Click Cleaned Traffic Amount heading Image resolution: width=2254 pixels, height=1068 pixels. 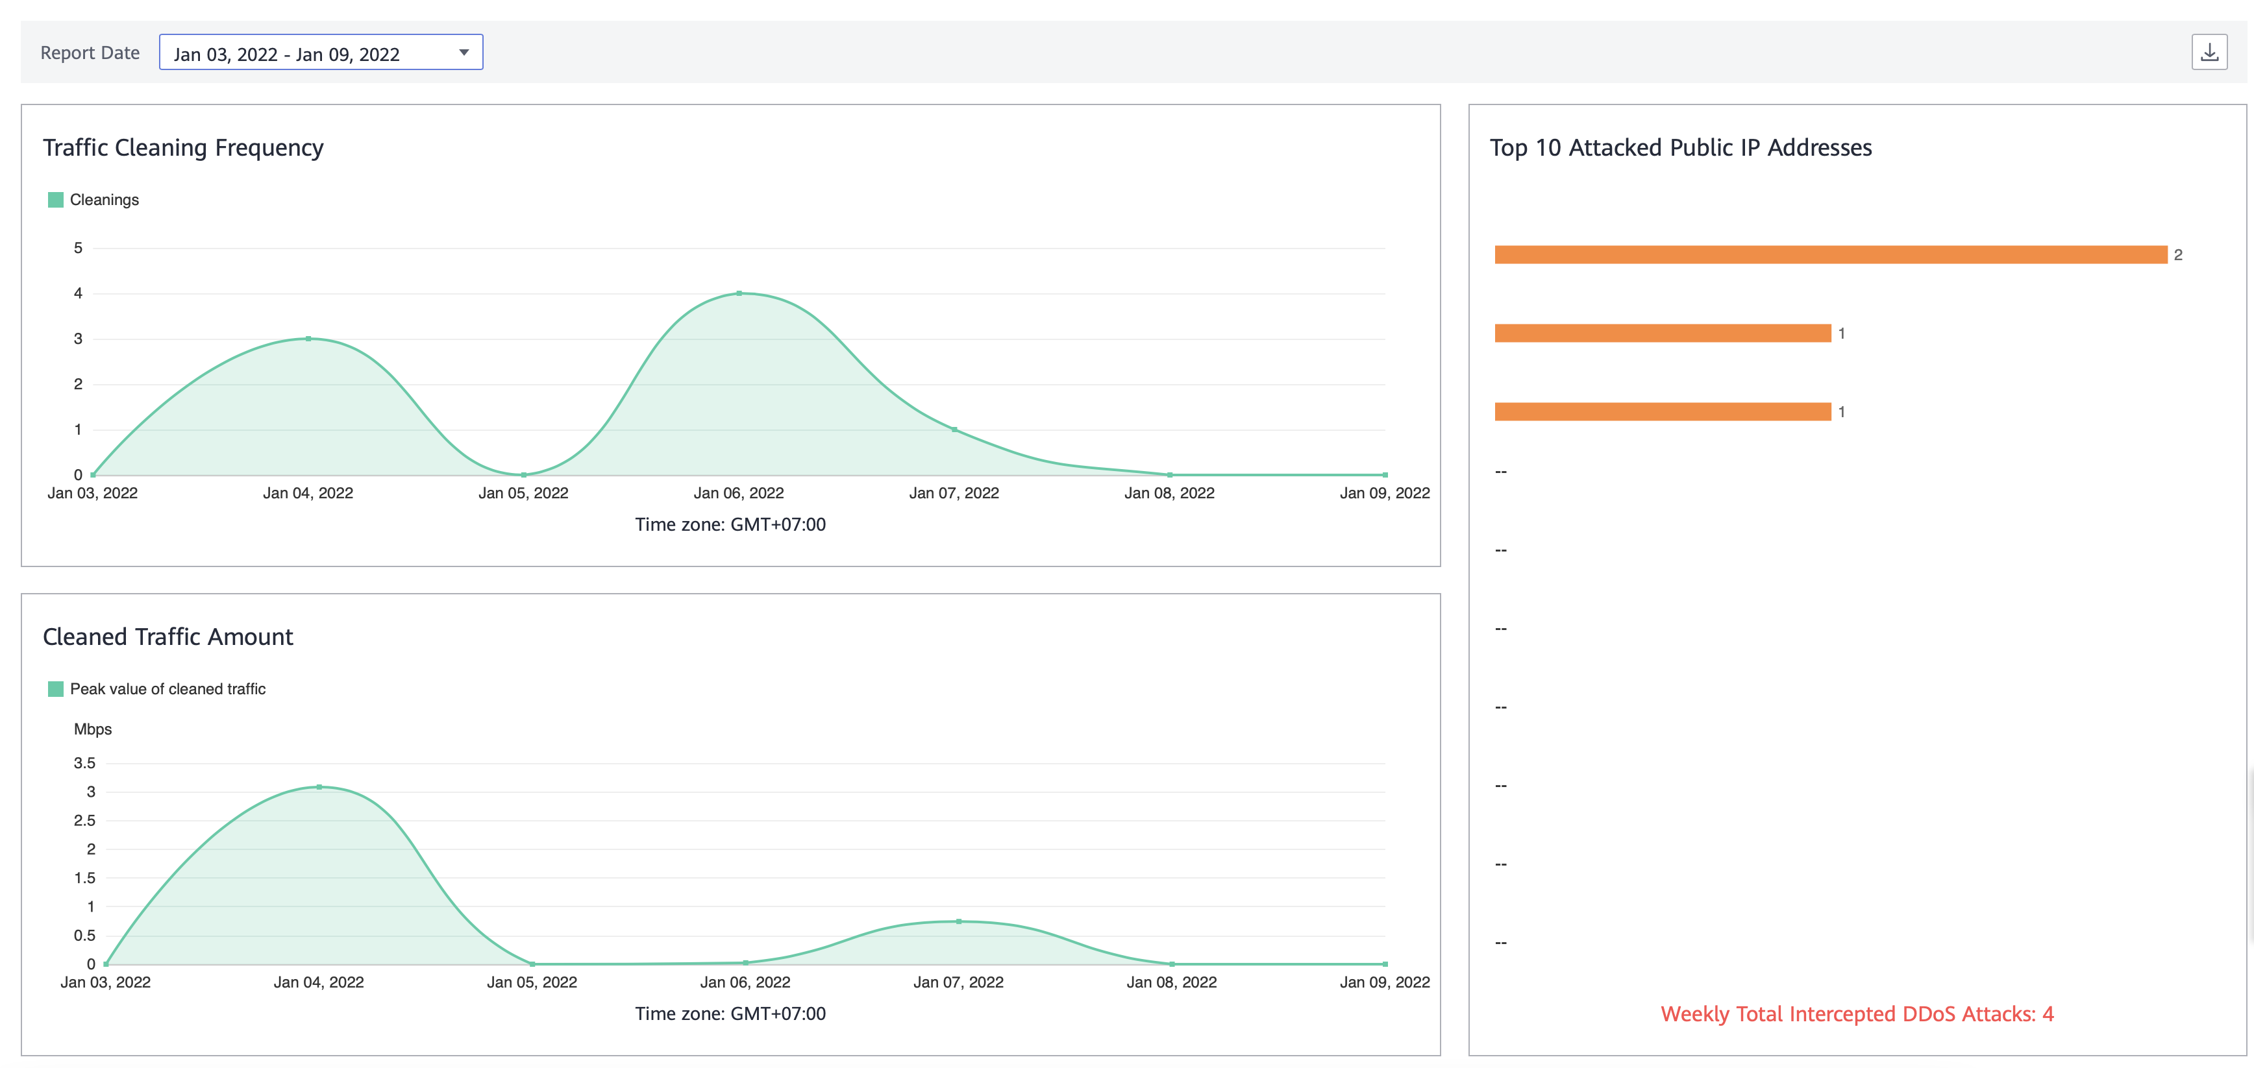168,636
